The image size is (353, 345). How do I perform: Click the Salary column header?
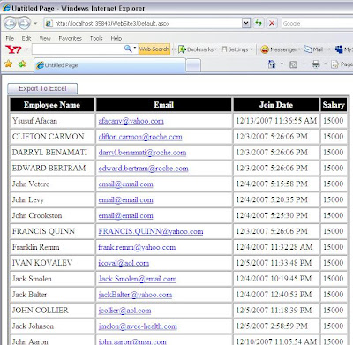pos(334,105)
